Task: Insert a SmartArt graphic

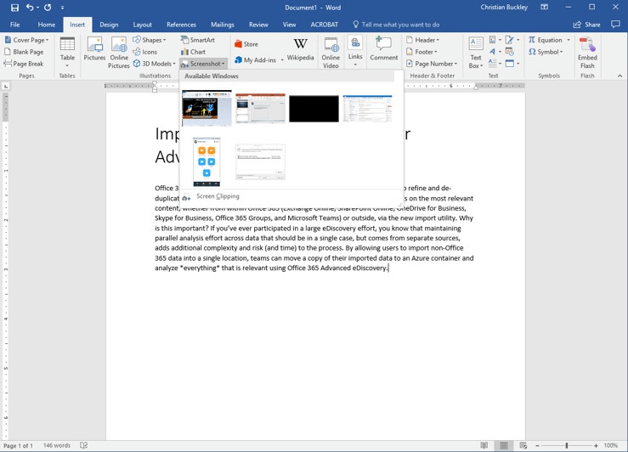Action: (x=198, y=40)
